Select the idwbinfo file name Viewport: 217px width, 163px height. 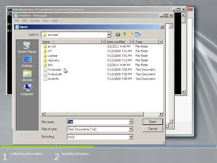click(x=53, y=79)
